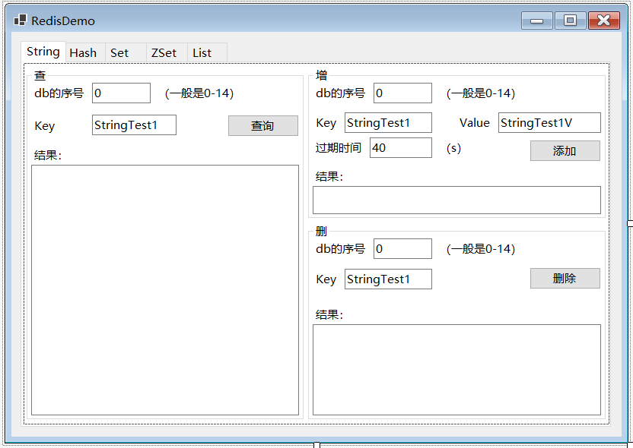
Task: Click the 结果: label in 删 group
Action: coord(329,314)
